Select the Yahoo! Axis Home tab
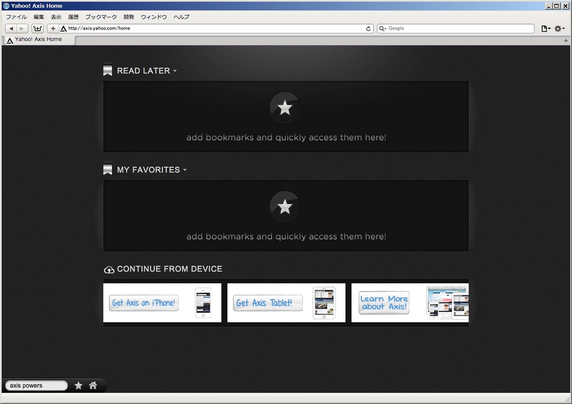 tap(39, 40)
